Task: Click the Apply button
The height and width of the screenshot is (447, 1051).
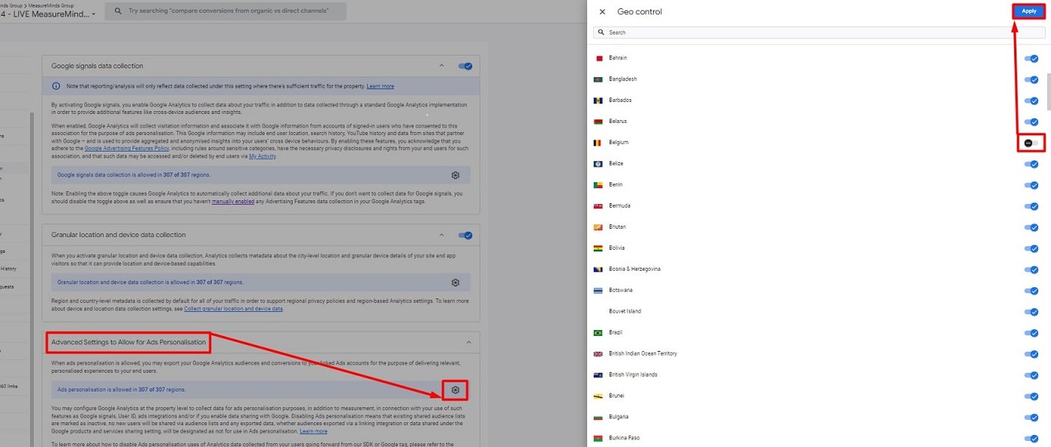Action: coord(1028,10)
